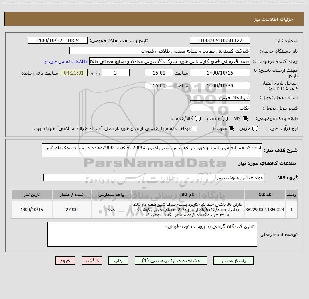Click the product name cell کارتن 36 پاکتی
This screenshot has width=309, height=299.
[x=188, y=210]
